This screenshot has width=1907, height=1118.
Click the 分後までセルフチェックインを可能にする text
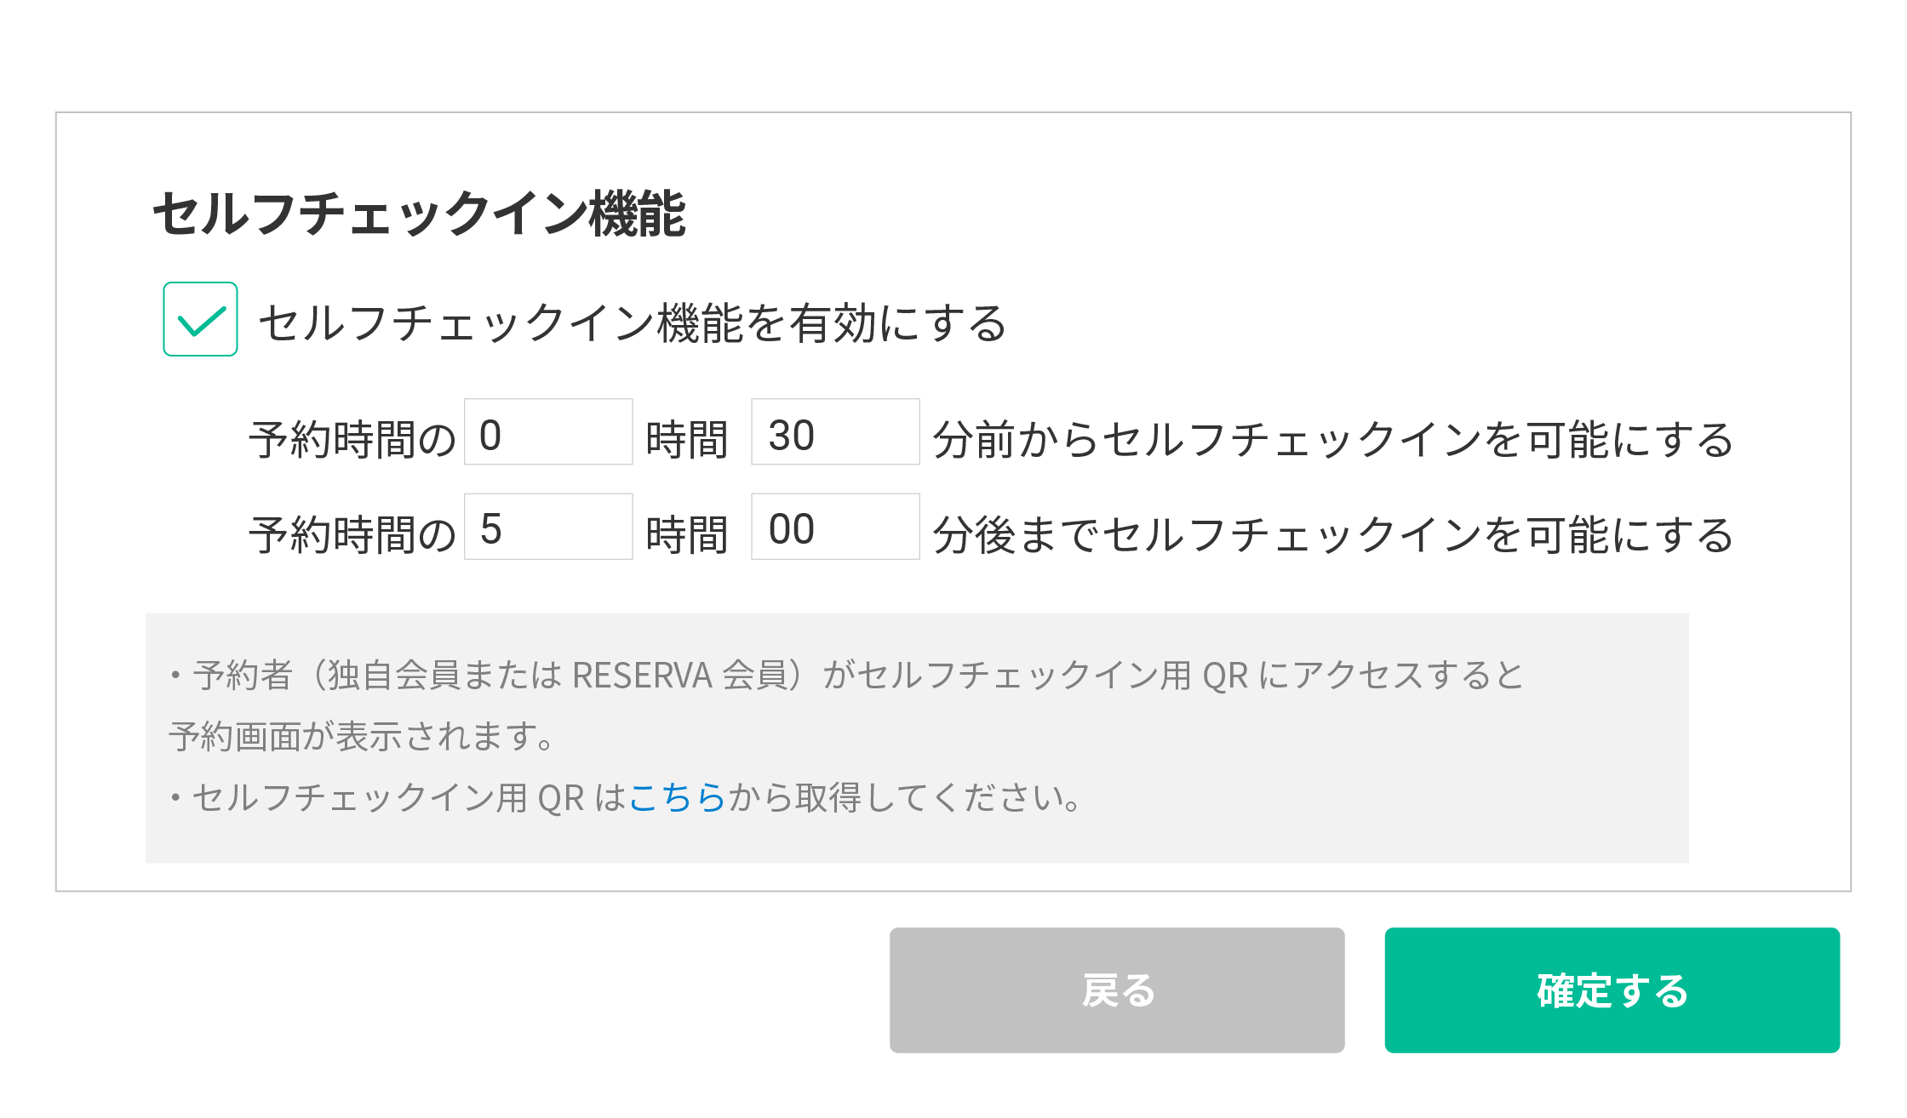tap(1333, 536)
